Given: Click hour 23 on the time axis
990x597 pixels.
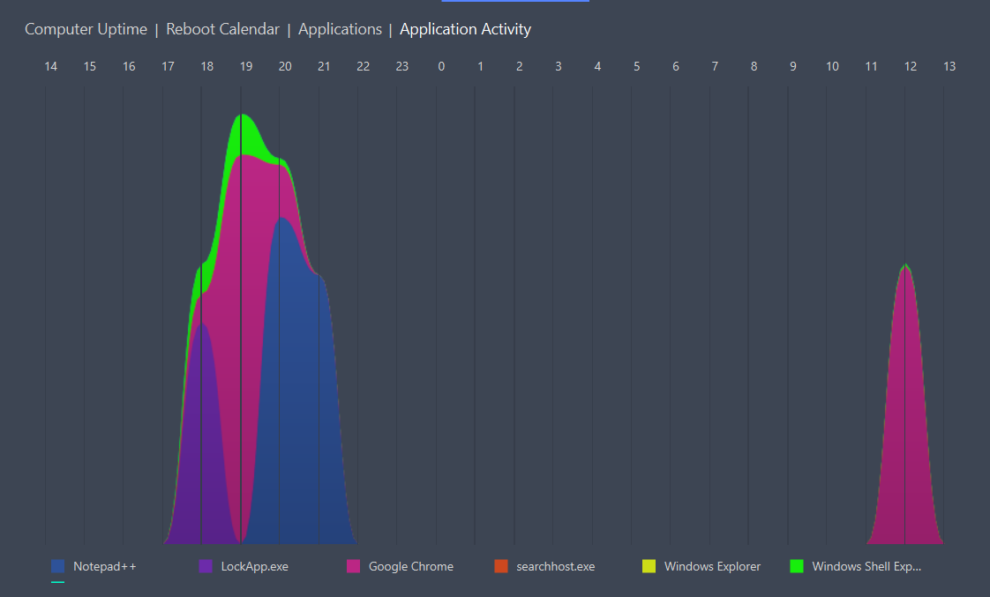Looking at the screenshot, I should point(402,66).
